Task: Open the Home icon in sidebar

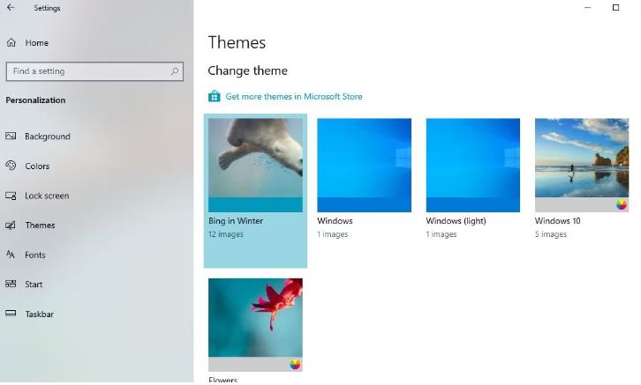Action: [x=11, y=42]
